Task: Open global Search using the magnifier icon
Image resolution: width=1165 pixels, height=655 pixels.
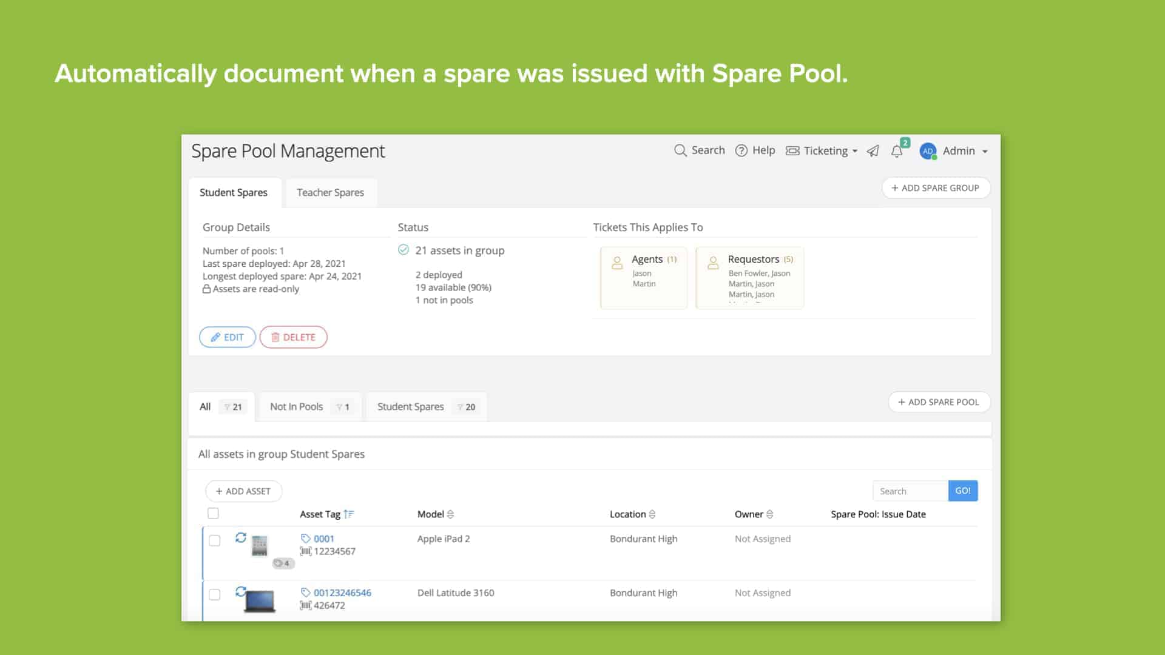Action: (x=681, y=150)
